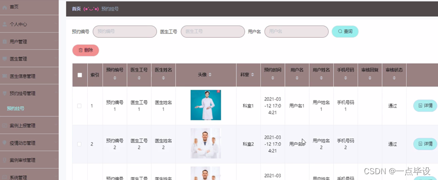
Task: Sort by 预约编号 column
Action: (115, 79)
